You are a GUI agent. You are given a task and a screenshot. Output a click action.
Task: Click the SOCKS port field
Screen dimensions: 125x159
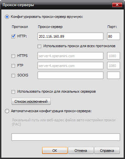click(x=114, y=75)
